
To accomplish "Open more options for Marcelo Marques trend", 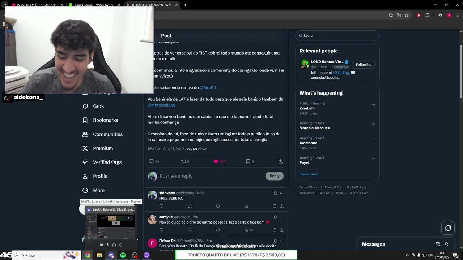I will (x=373, y=124).
